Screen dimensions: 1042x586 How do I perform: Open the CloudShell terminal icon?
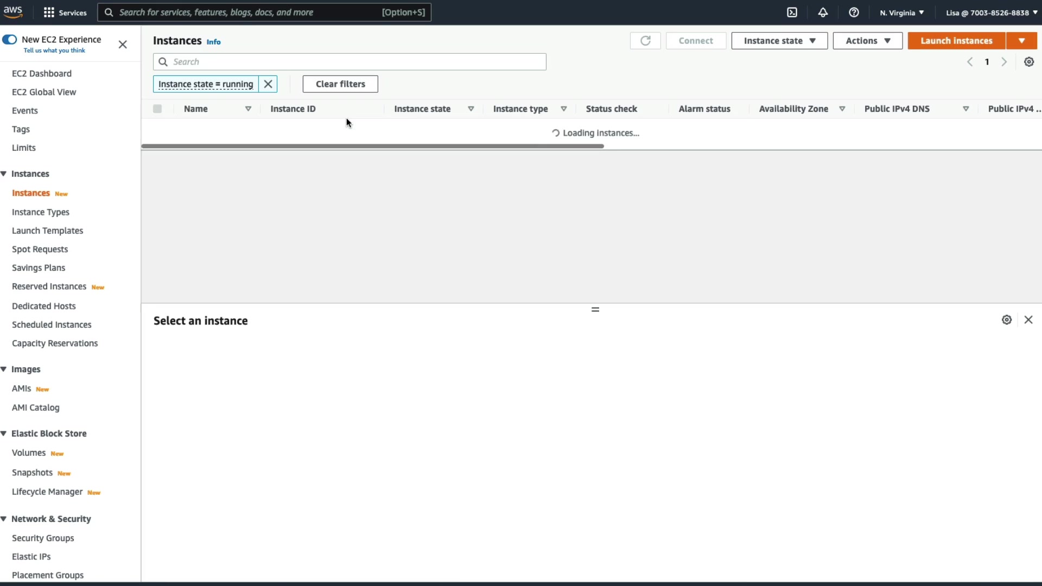coord(792,12)
